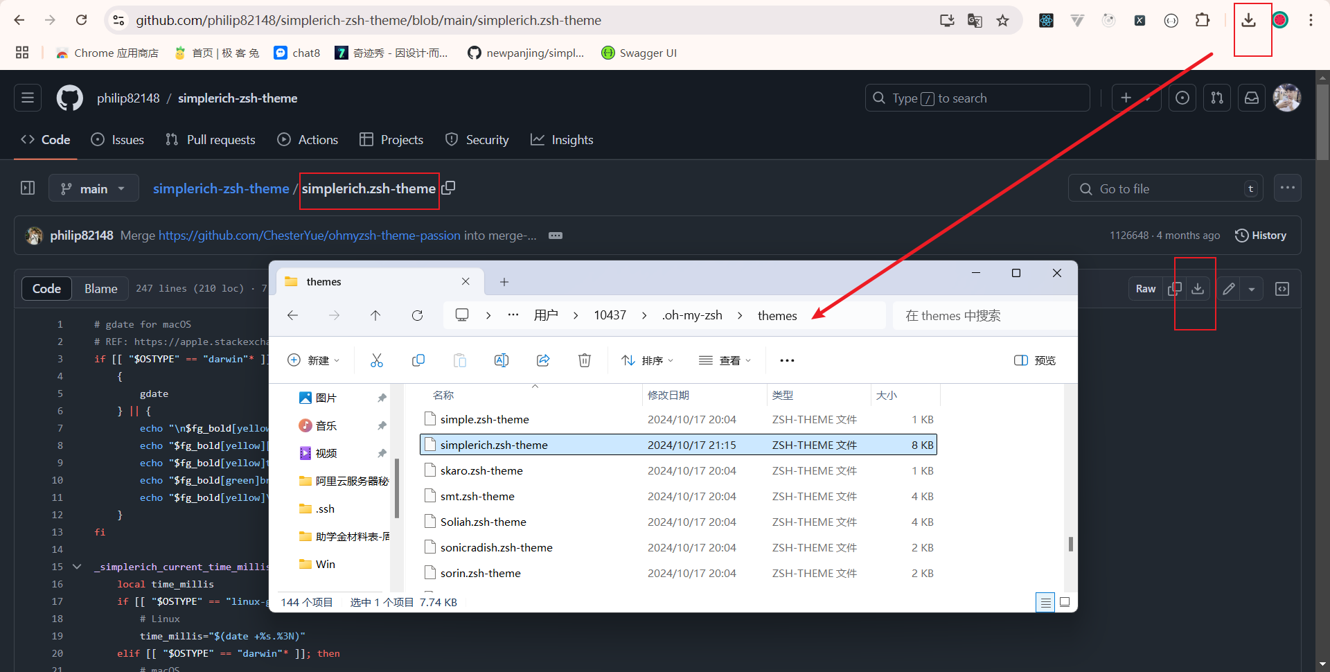Open GitHub notifications inbox icon

(1252, 98)
